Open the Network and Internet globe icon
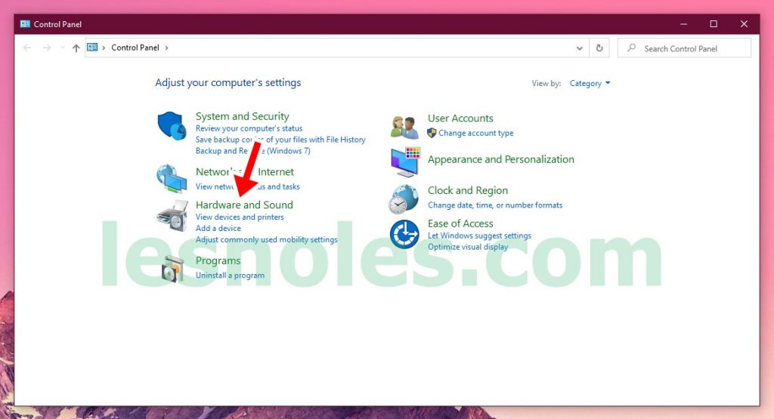 pyautogui.click(x=172, y=179)
